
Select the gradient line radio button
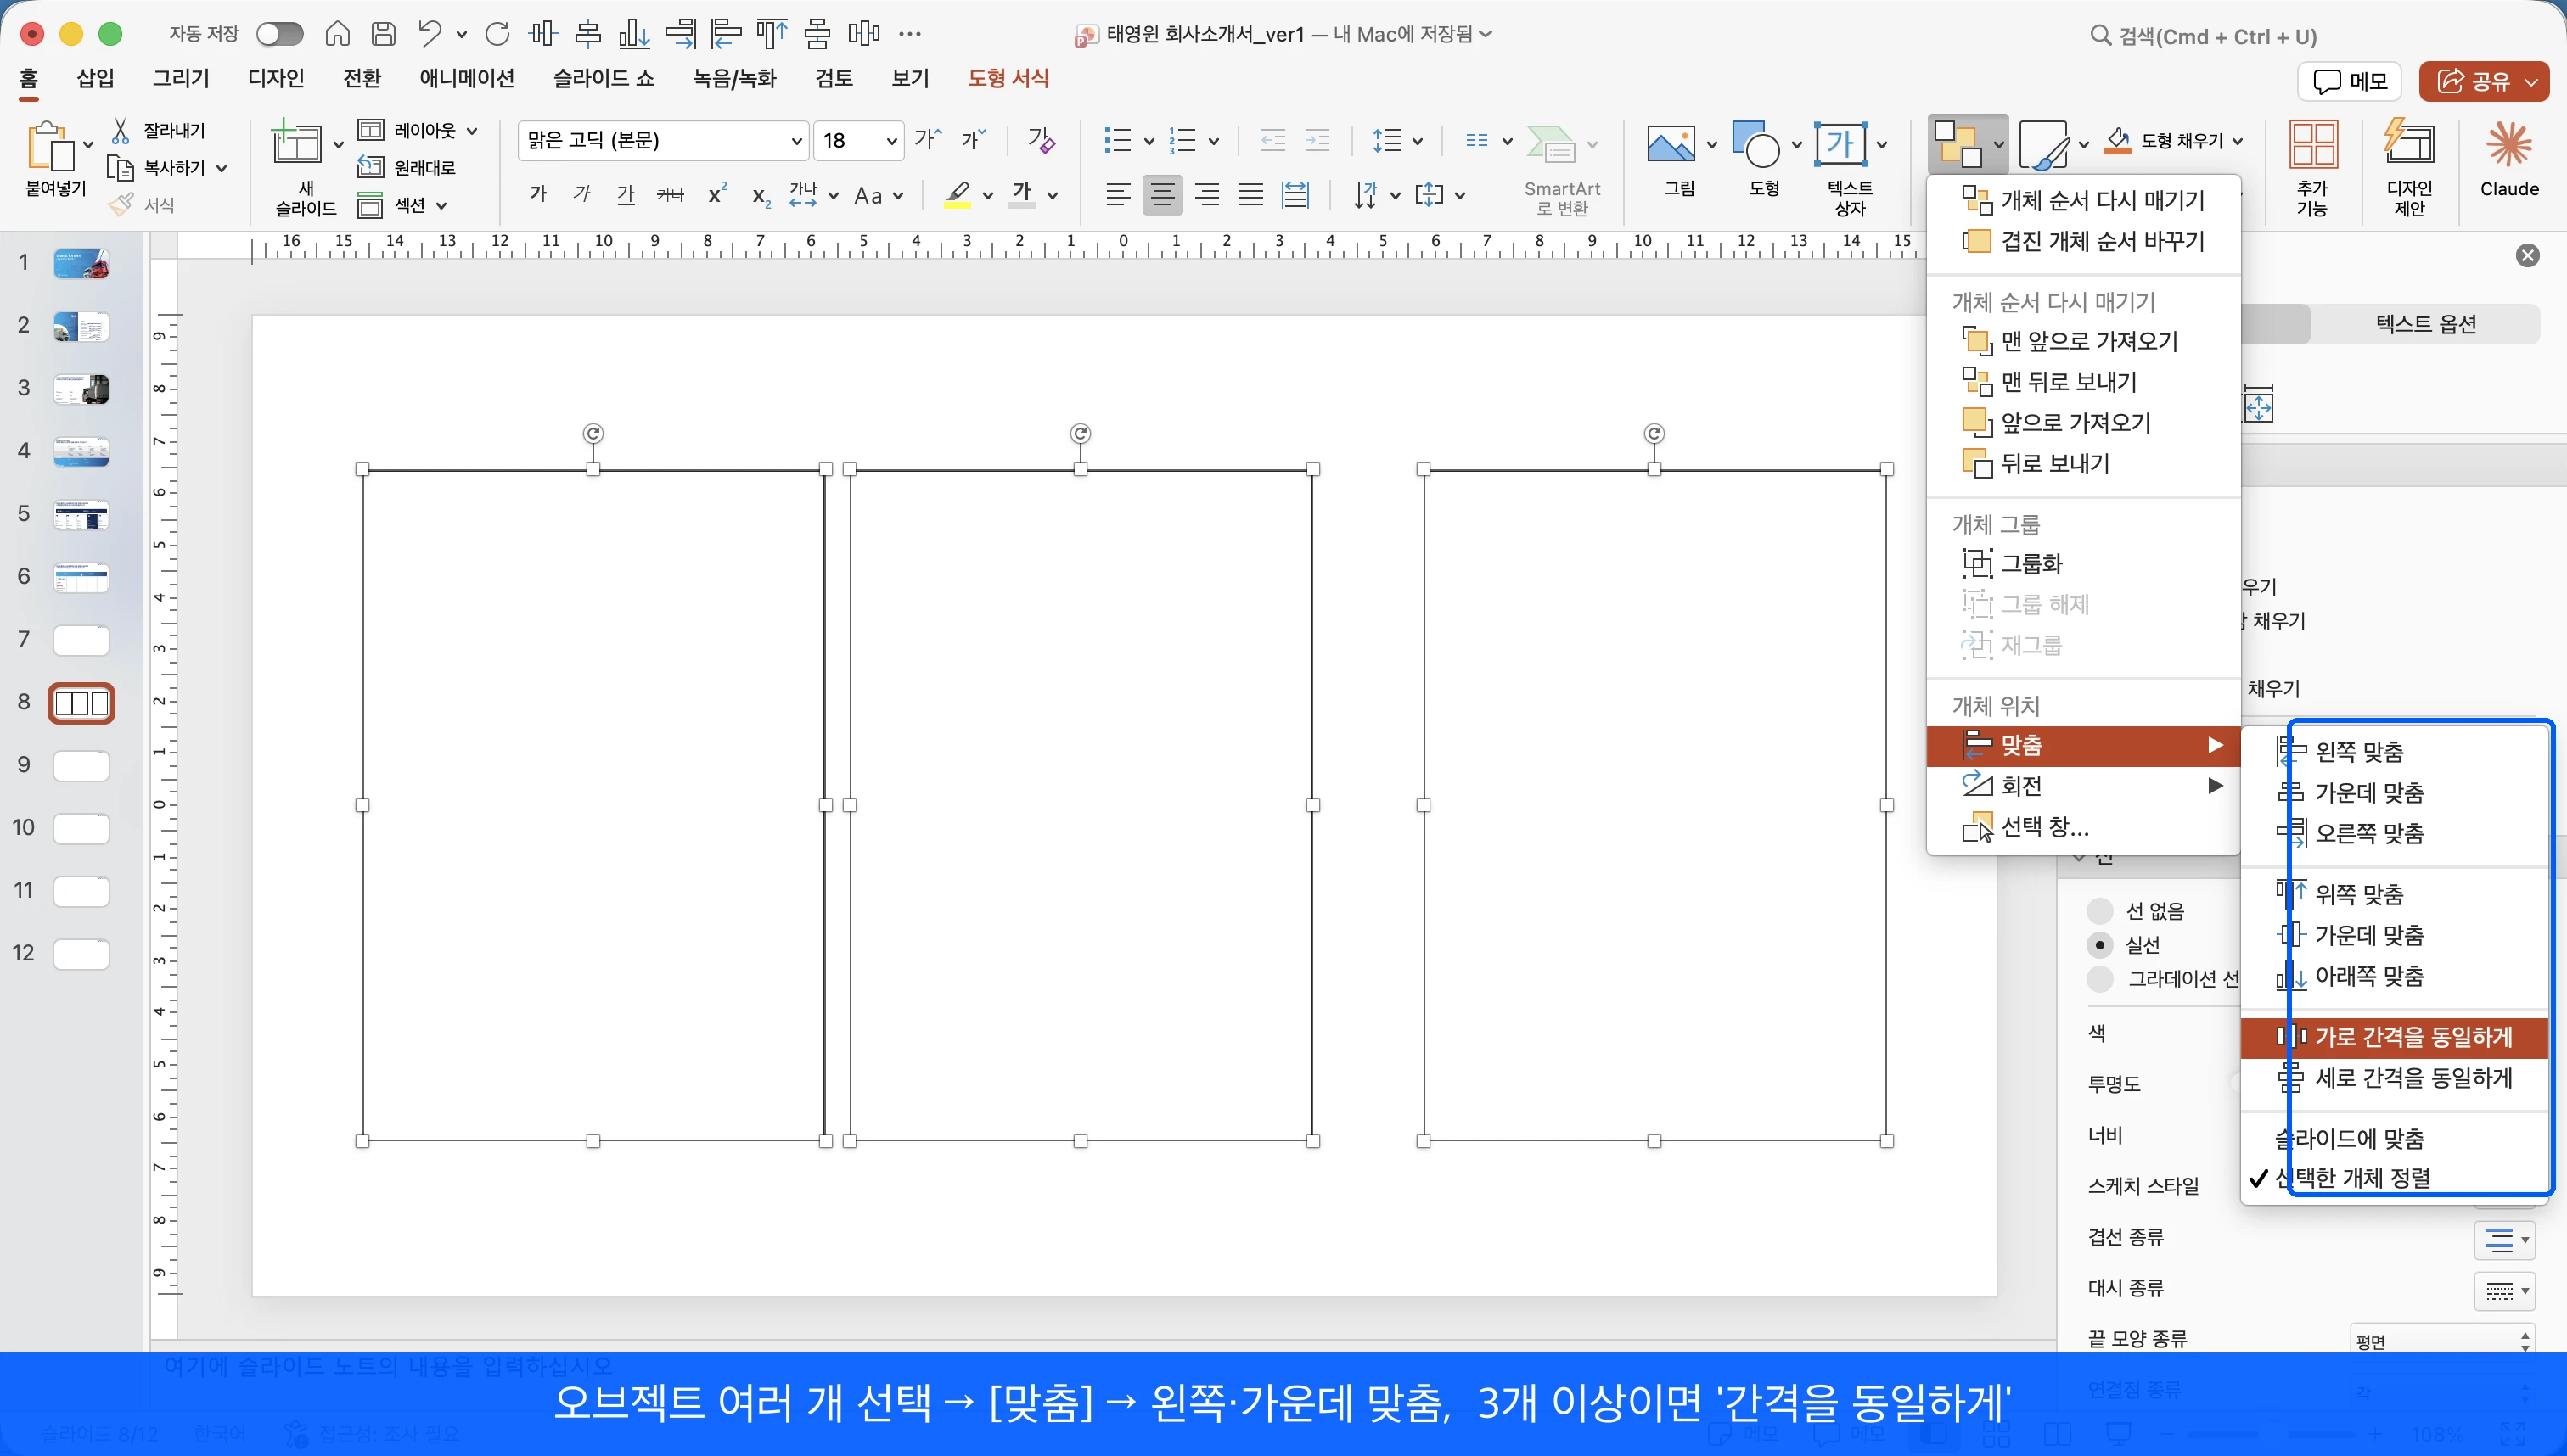click(x=2100, y=978)
